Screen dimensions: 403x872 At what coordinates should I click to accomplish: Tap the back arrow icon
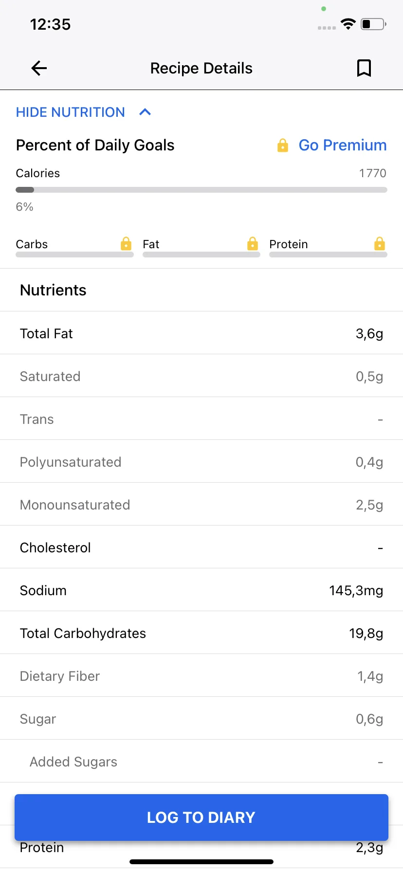[39, 68]
